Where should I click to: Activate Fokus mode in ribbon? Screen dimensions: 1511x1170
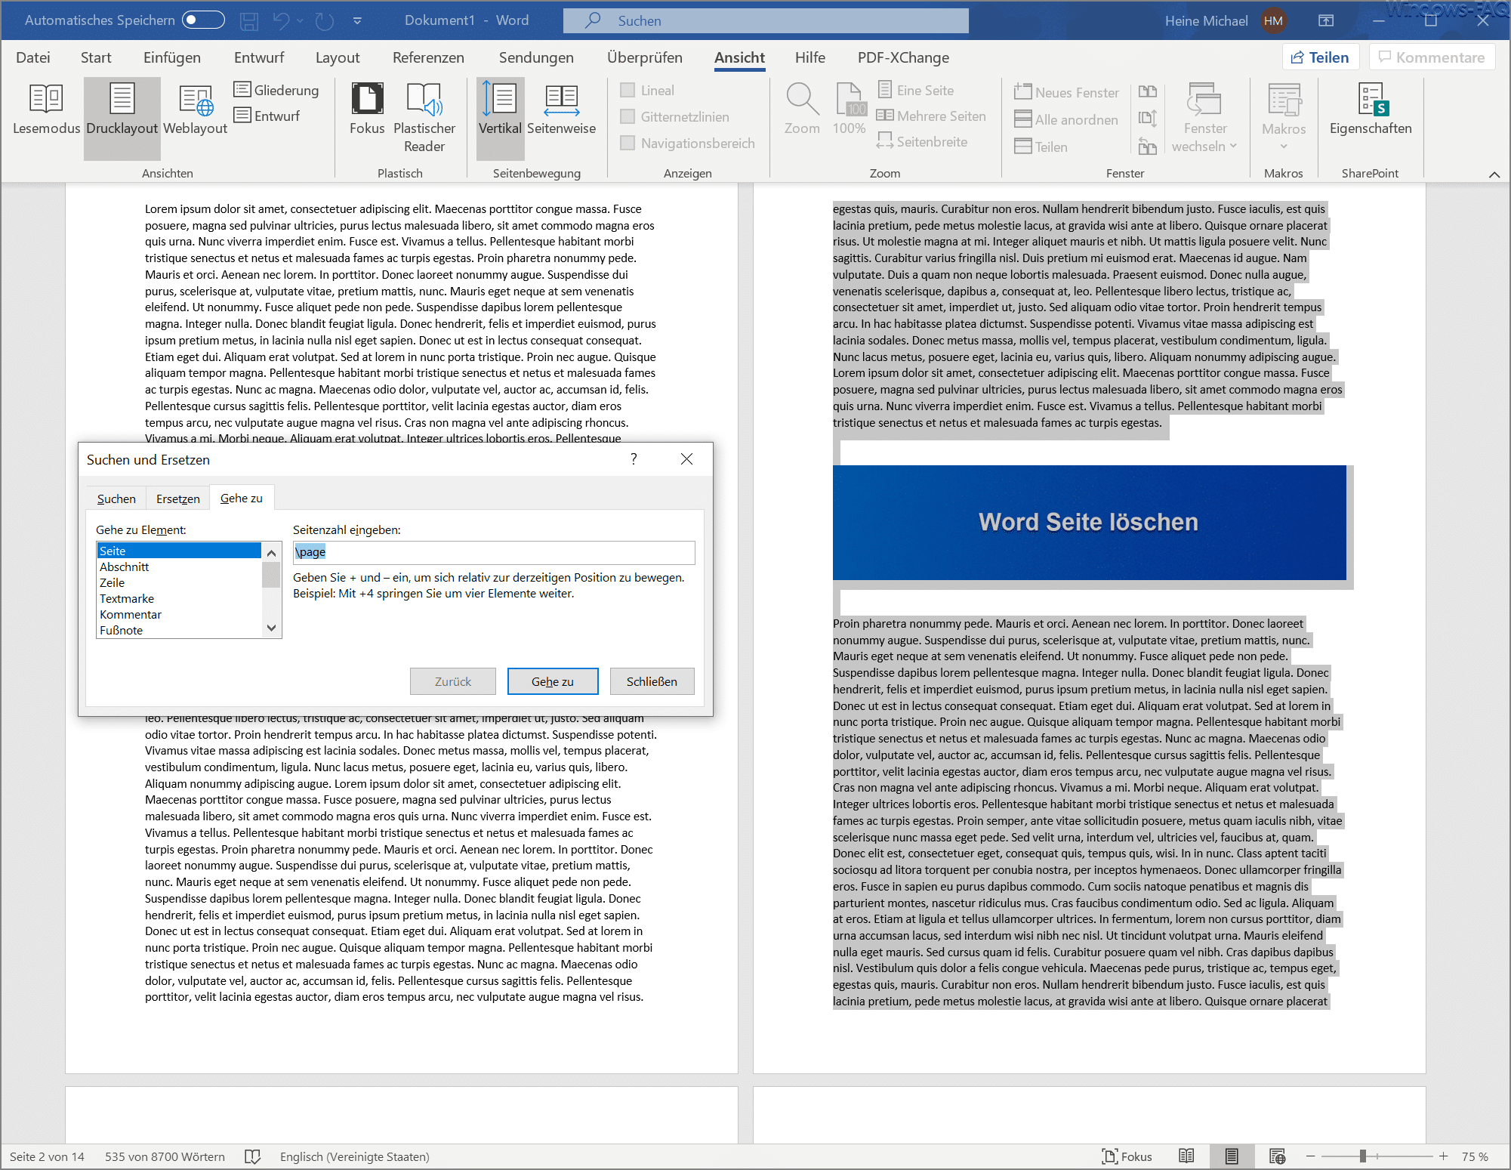click(x=367, y=110)
